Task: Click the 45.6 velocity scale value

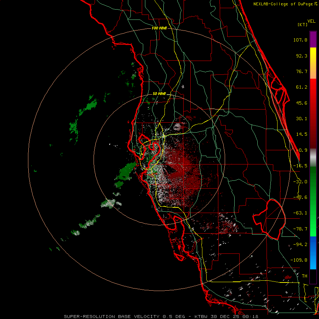Action: [x=302, y=103]
